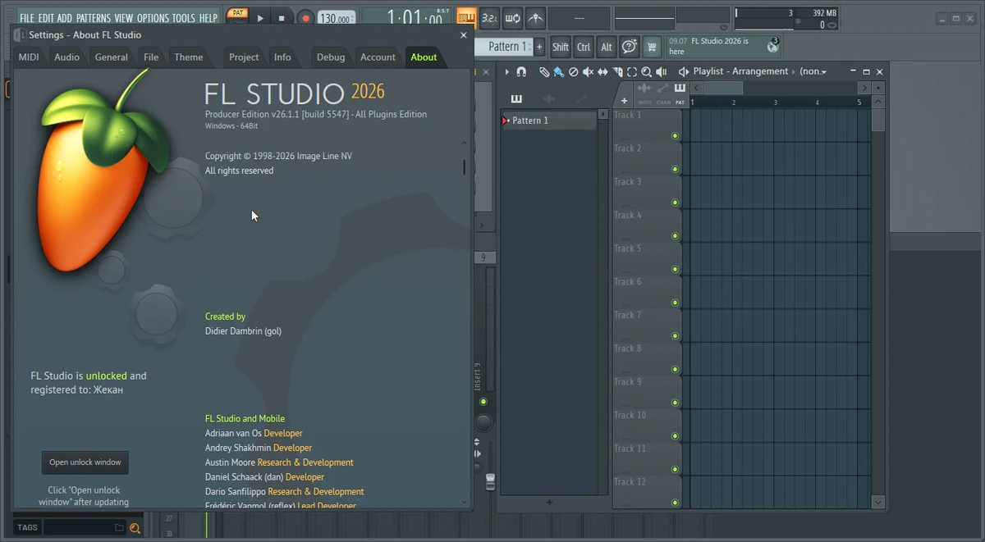Click the tempo 130.000 display
Image resolution: width=985 pixels, height=542 pixels.
coord(336,18)
